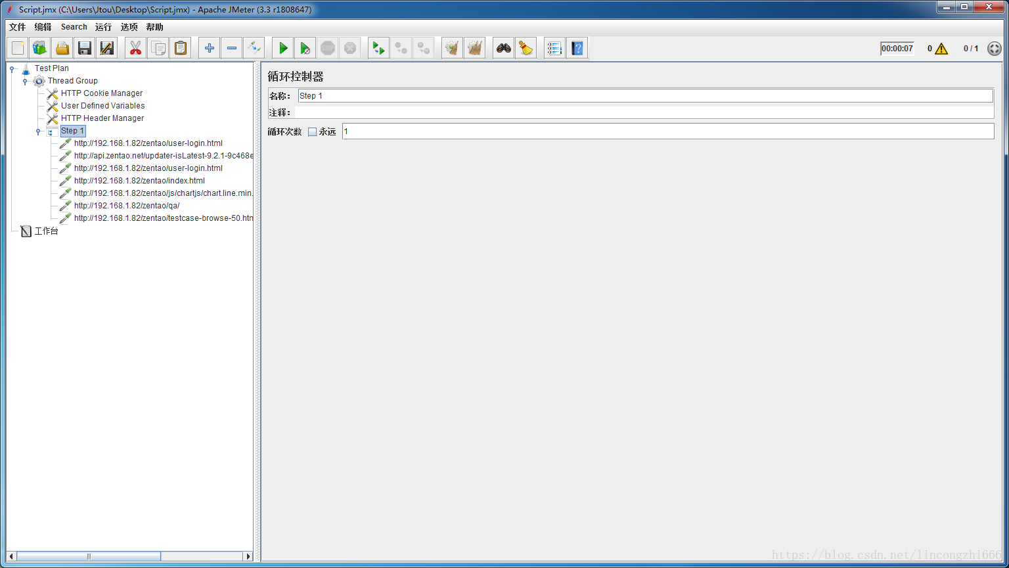This screenshot has width=1009, height=568.
Task: Open Help with question mark icon
Action: 577,48
